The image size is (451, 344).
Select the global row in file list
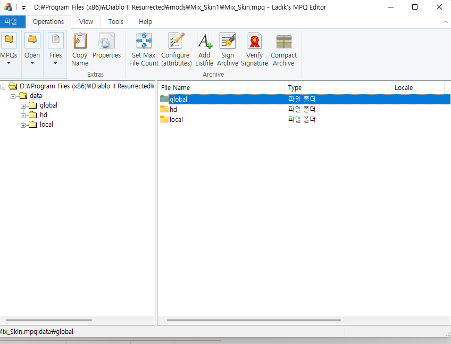[x=305, y=99]
